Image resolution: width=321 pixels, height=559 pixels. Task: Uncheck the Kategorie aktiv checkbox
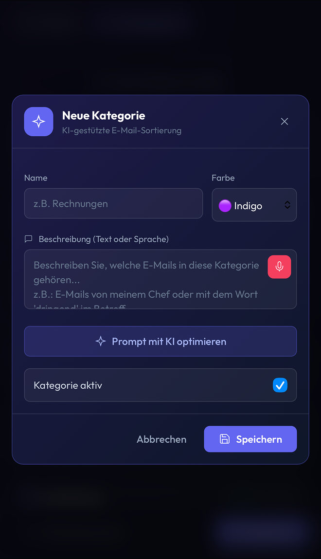pyautogui.click(x=280, y=385)
